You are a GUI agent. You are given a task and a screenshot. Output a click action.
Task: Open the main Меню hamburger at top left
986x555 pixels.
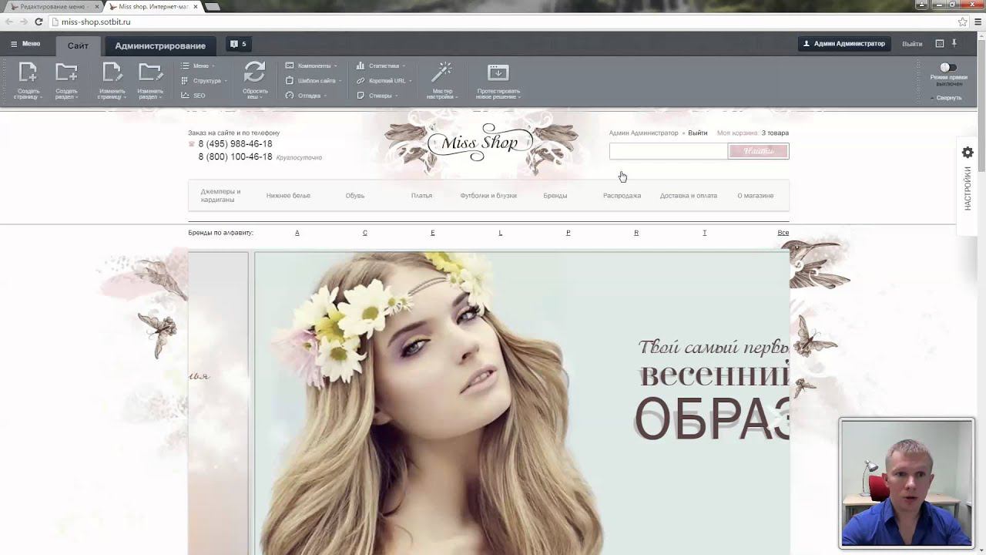25,44
